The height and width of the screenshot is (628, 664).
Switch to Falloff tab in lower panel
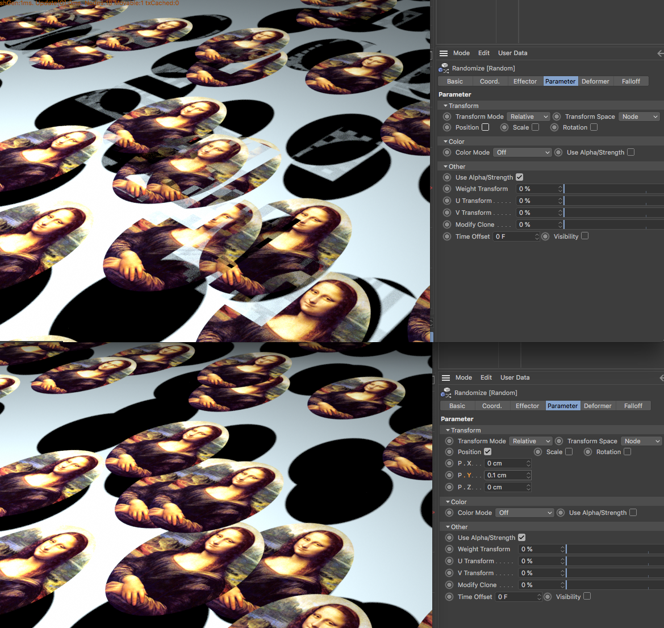tap(633, 406)
